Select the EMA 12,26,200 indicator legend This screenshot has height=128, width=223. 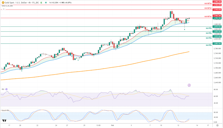tap(7, 5)
